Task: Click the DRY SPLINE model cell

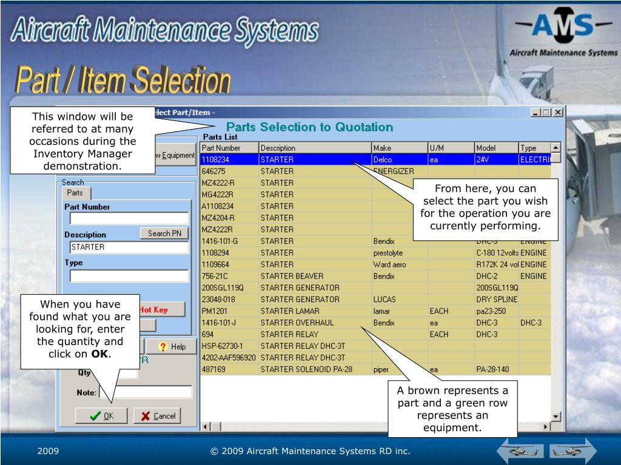Action: [497, 299]
